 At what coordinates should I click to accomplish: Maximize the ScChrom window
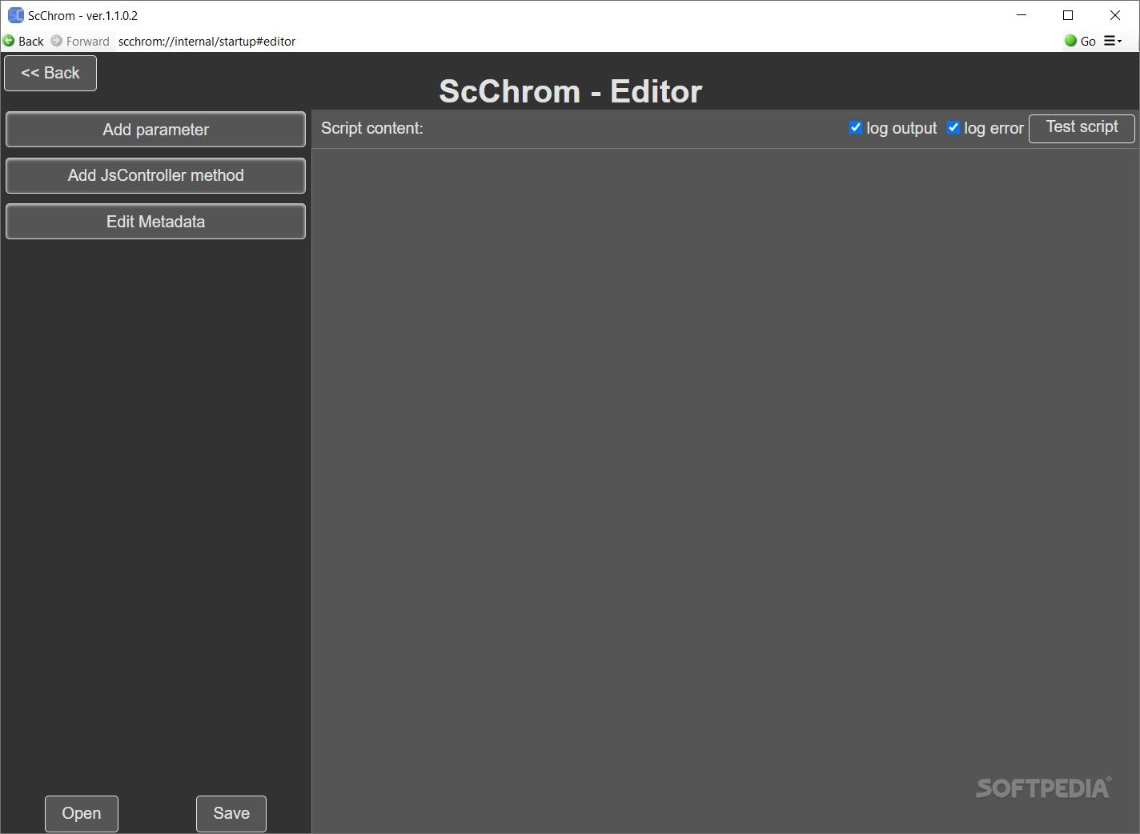tap(1068, 15)
